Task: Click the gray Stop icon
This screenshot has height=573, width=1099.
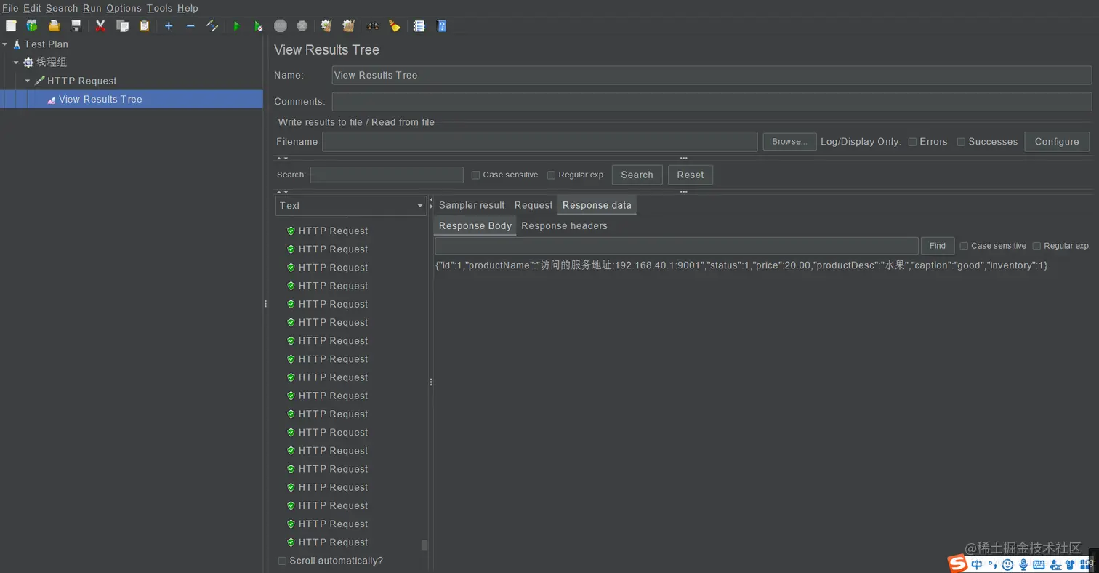Action: [280, 26]
